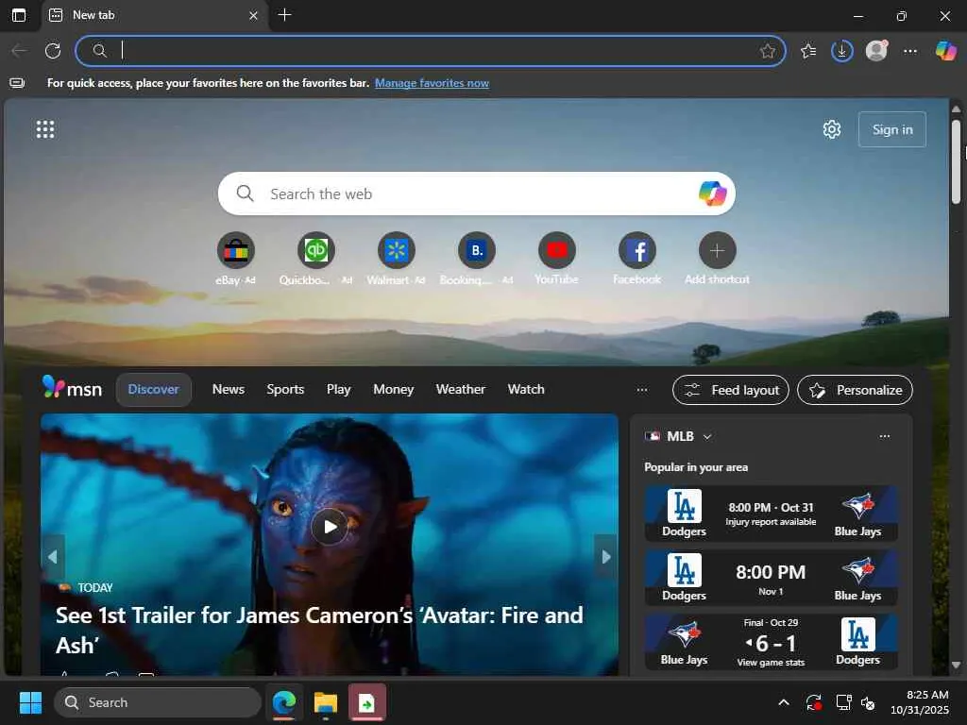This screenshot has width=967, height=725.
Task: Add this page to favorites star
Action: (767, 51)
